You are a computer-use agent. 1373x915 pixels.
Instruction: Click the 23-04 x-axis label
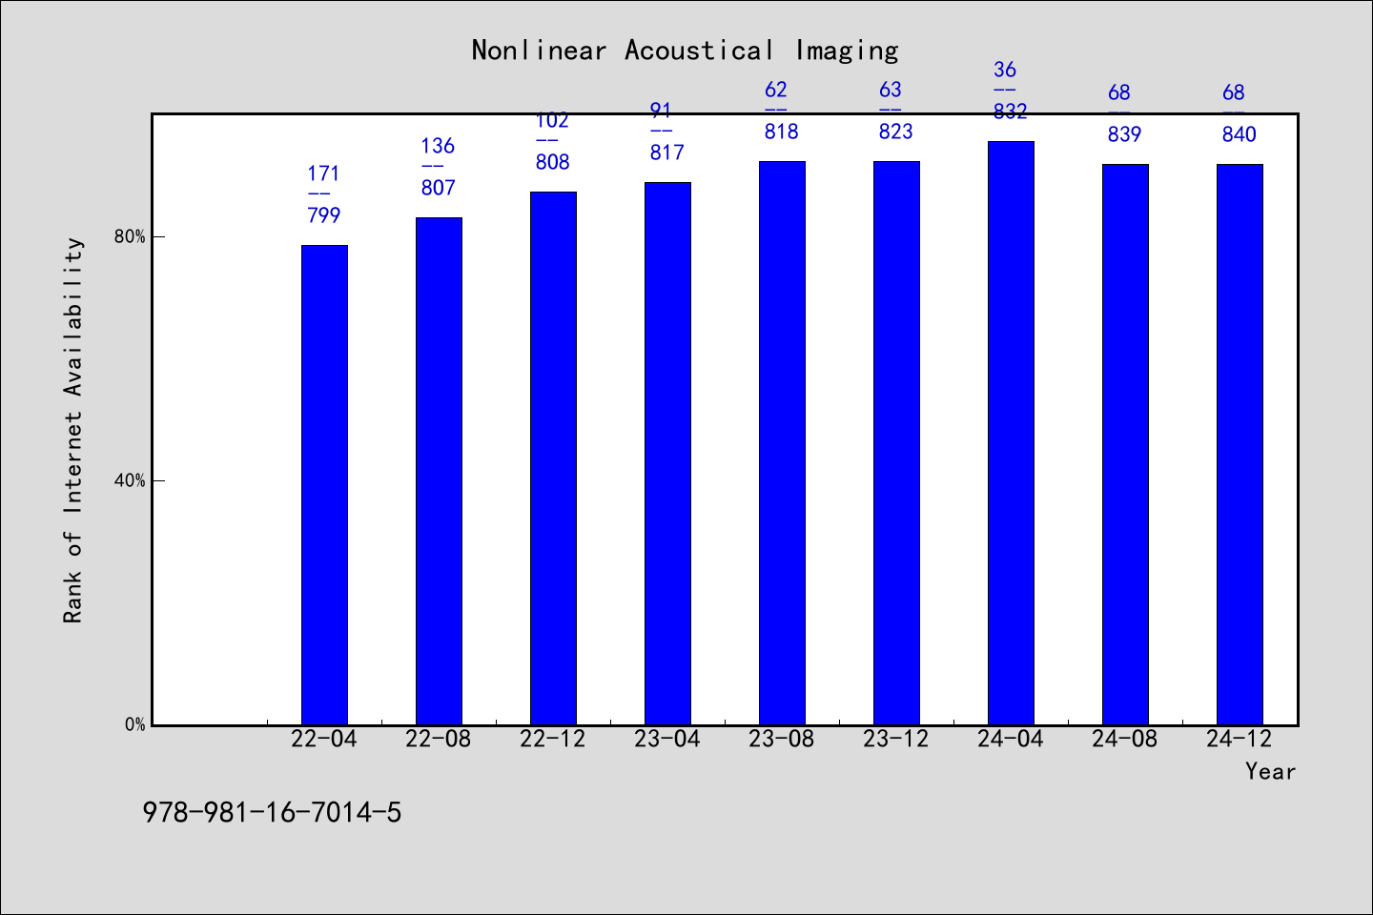pyautogui.click(x=667, y=739)
